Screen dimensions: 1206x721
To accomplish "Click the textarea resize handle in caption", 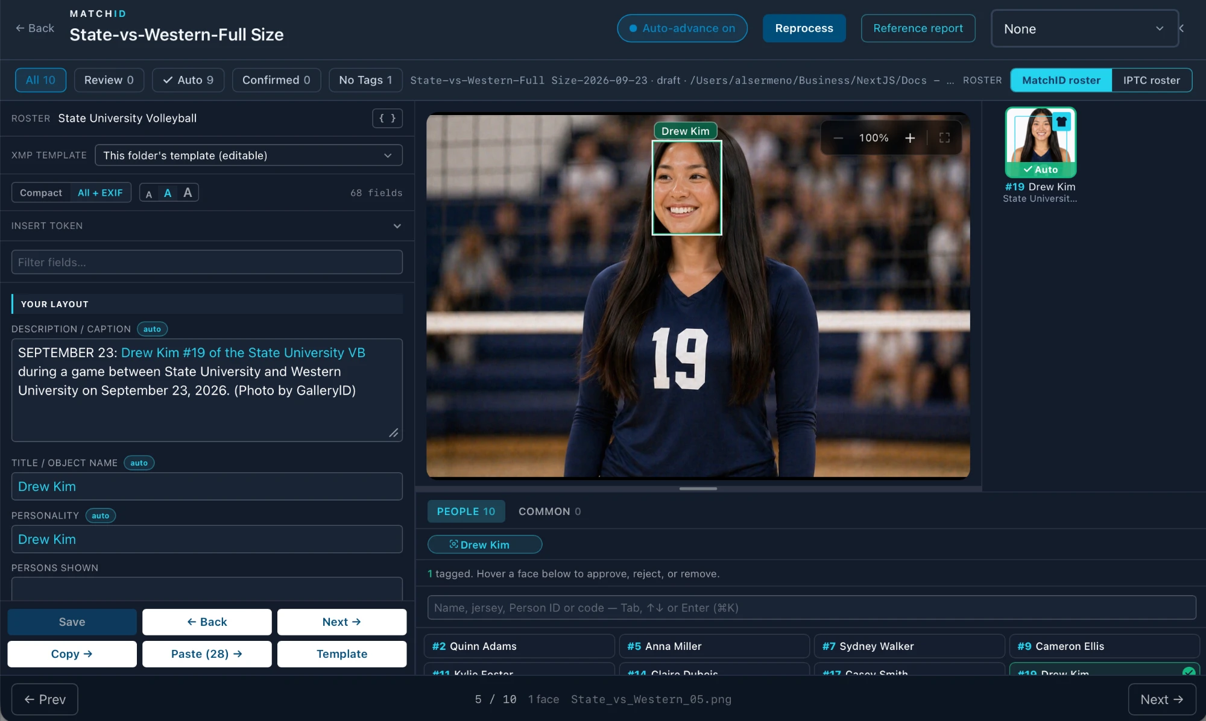I will pyautogui.click(x=394, y=432).
